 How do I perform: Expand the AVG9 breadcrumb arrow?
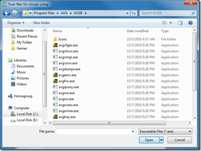click(x=86, y=13)
